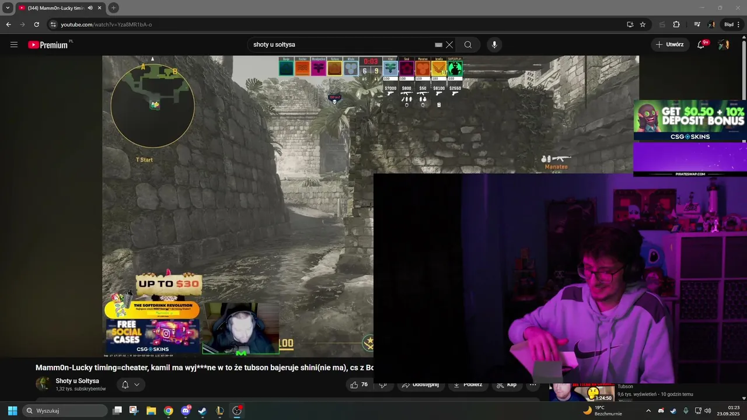
Task: Open media controls icon in Chrome toolbar
Action: (697, 24)
